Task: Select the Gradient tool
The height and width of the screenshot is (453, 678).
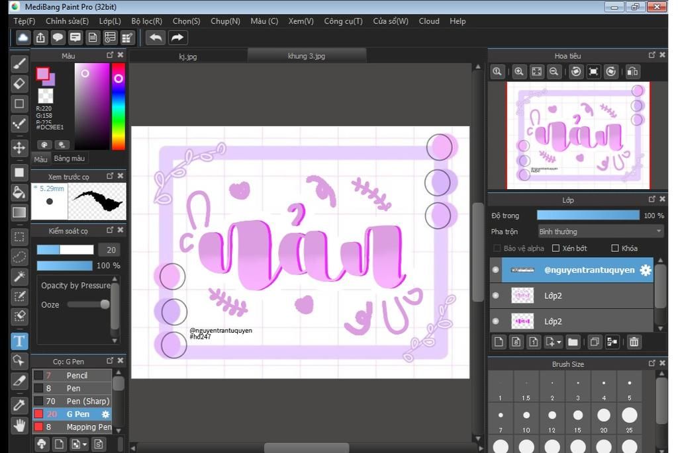Action: (x=19, y=212)
